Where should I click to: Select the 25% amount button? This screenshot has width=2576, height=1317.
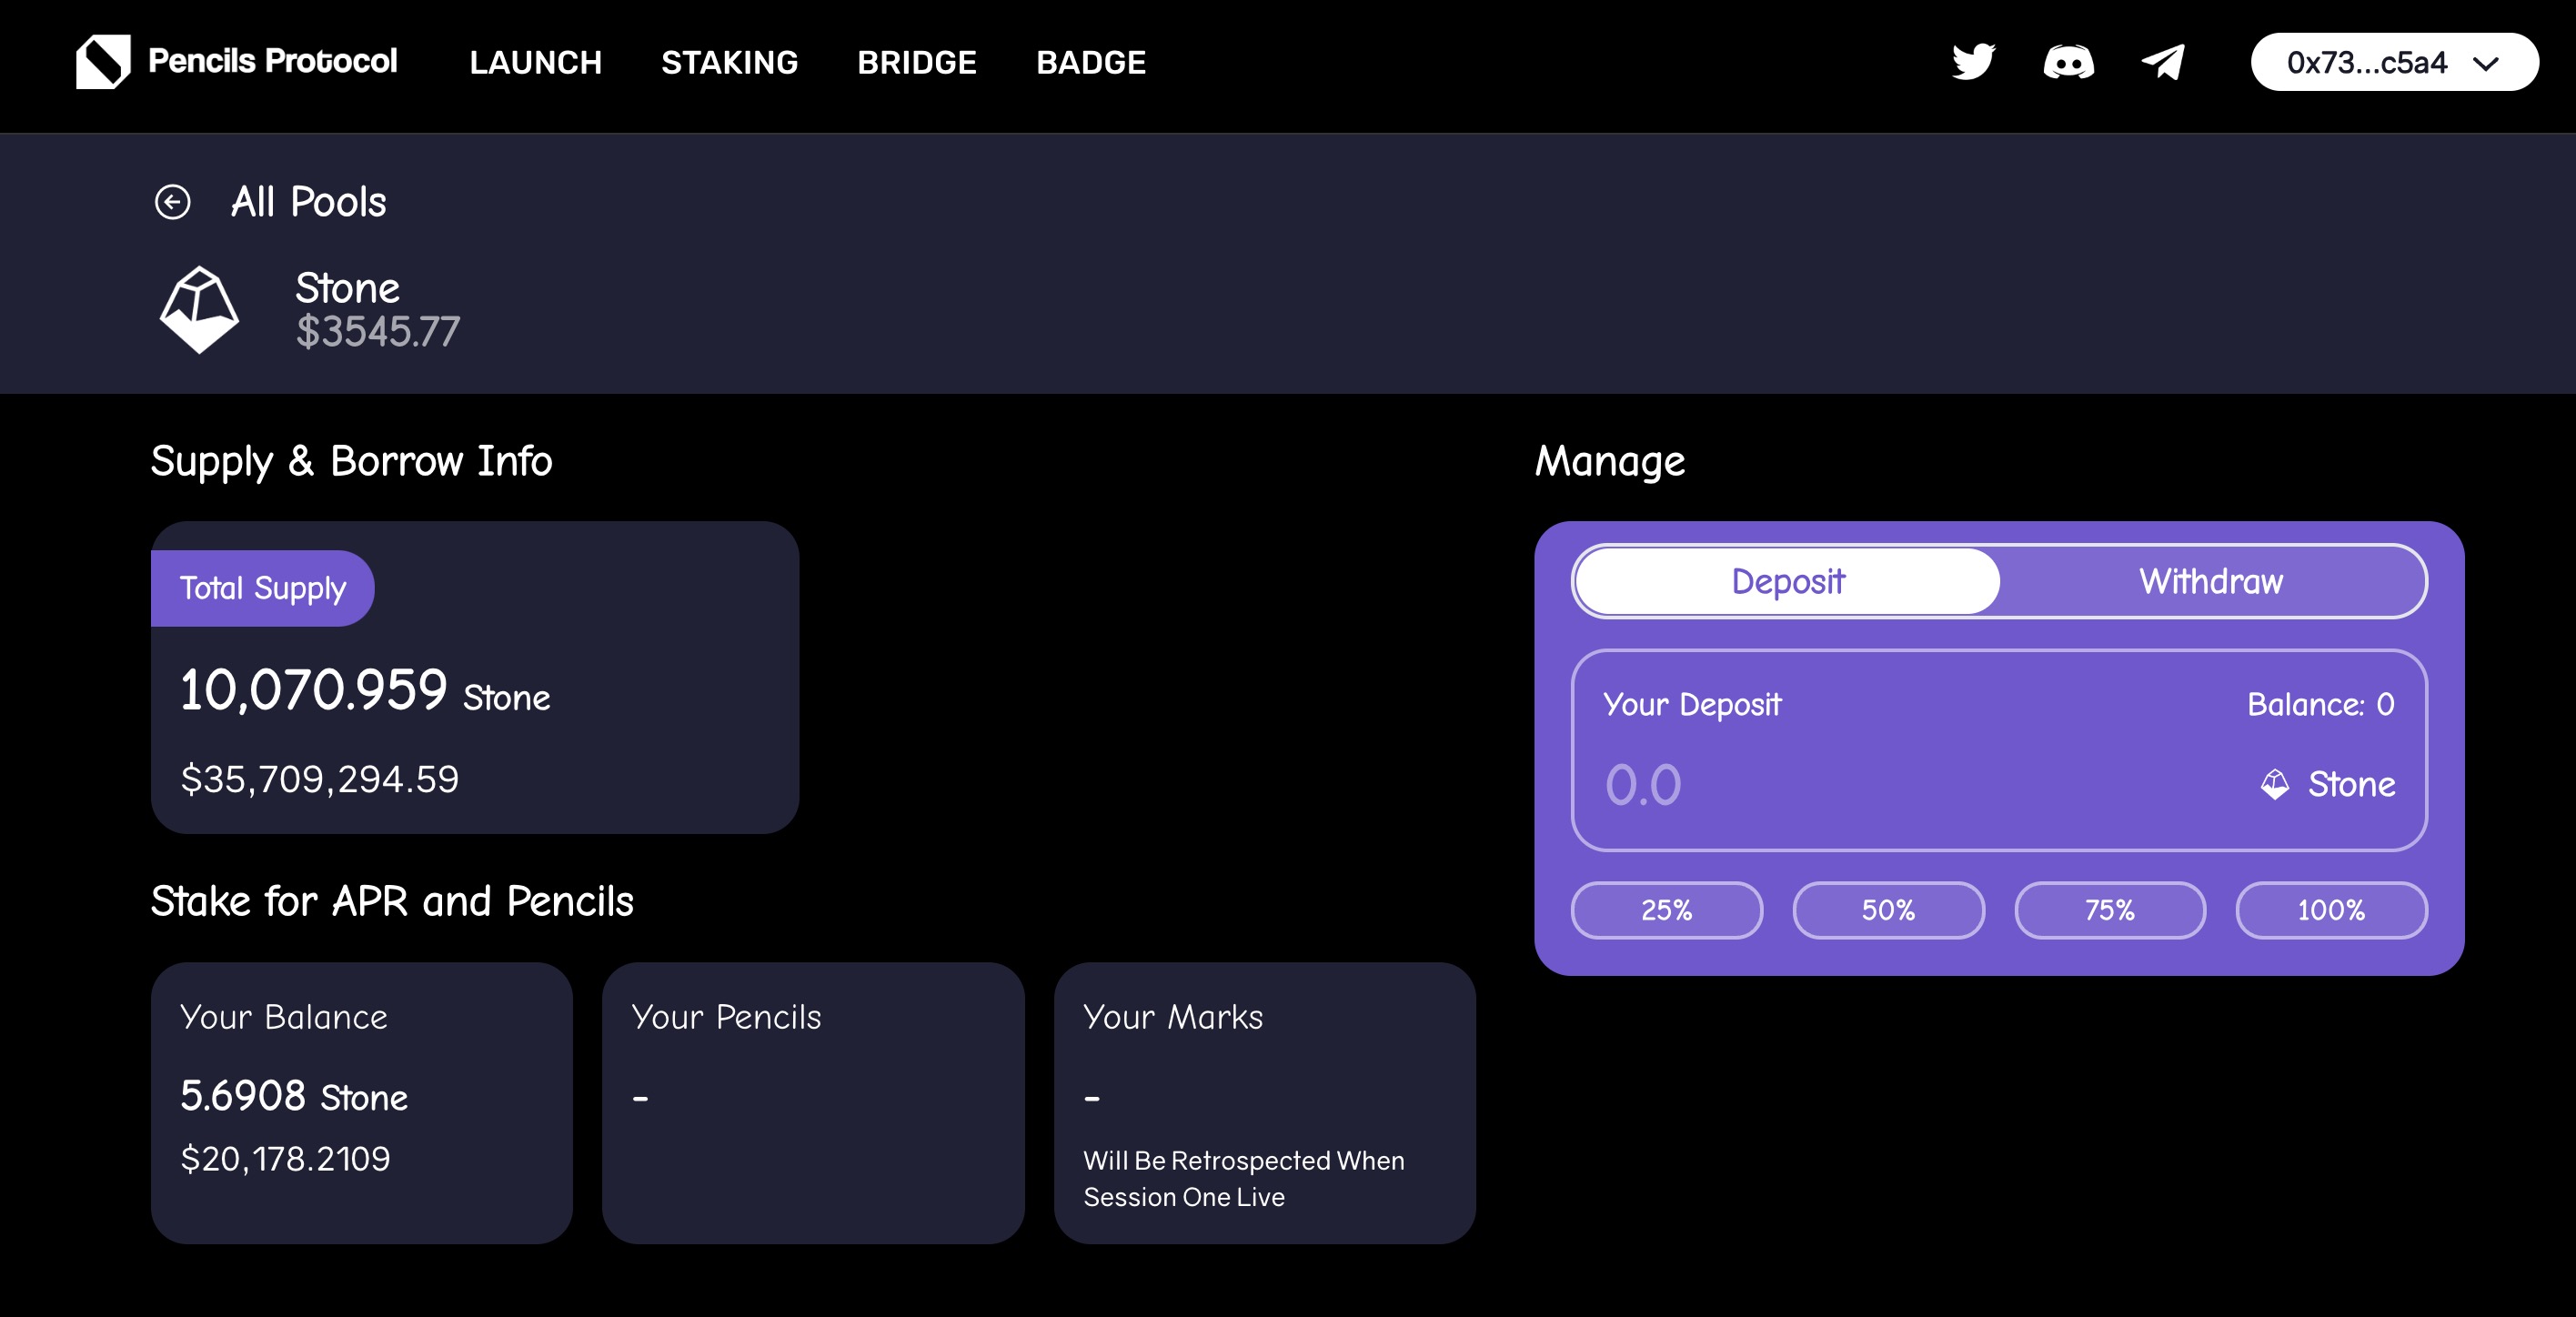[1666, 910]
